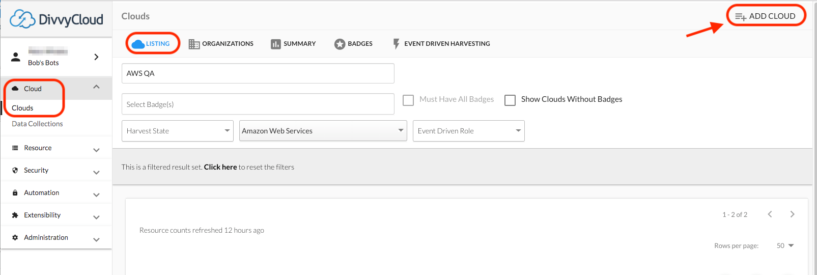Image resolution: width=817 pixels, height=275 pixels.
Task: Open Clouds page in sidebar
Action: (x=22, y=108)
